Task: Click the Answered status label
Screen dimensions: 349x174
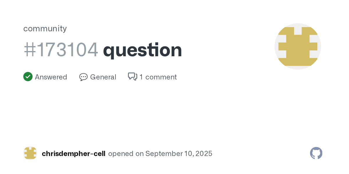Action: pos(51,77)
